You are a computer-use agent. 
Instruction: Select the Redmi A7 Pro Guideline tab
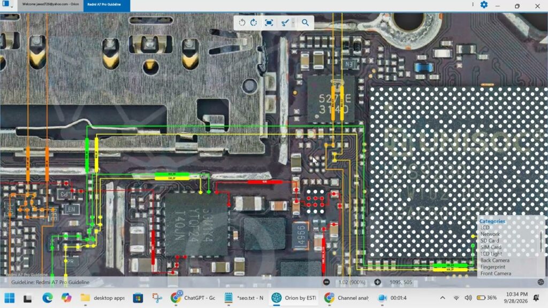click(106, 4)
